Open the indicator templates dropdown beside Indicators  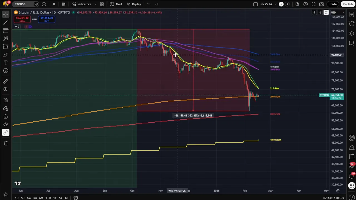[95, 4]
